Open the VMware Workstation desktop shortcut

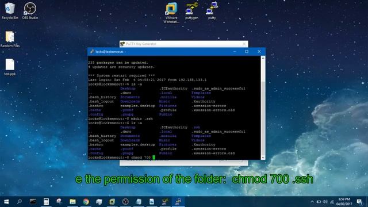[x=171, y=13]
